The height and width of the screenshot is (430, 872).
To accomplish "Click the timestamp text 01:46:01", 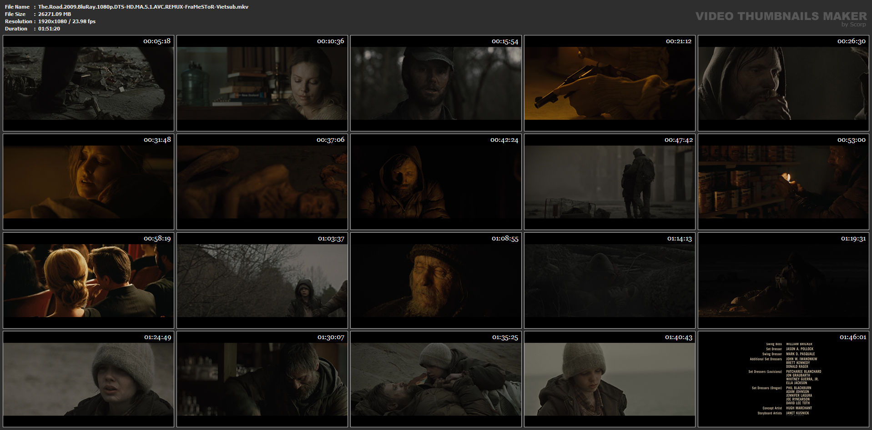I will 853,337.
